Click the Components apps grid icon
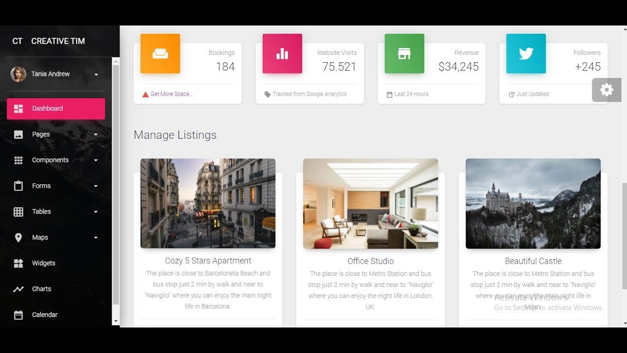Screen dimensions: 627x353 pyautogui.click(x=19, y=160)
